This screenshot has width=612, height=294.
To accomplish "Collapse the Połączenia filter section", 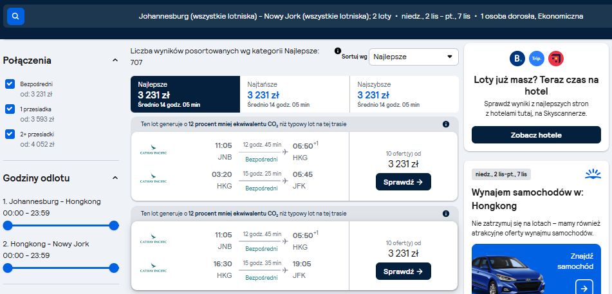I will (x=115, y=60).
